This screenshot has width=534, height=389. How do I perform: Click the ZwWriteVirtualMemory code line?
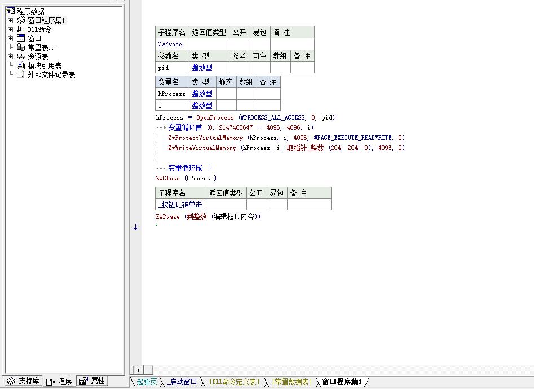[286, 148]
